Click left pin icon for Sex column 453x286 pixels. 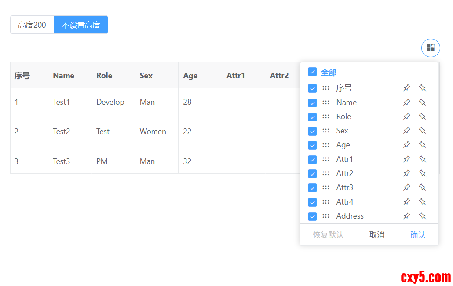tap(407, 131)
